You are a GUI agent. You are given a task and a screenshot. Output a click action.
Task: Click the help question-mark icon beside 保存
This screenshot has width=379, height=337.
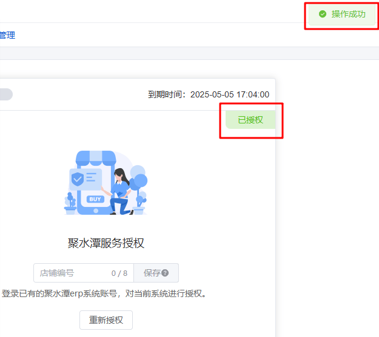(165, 273)
